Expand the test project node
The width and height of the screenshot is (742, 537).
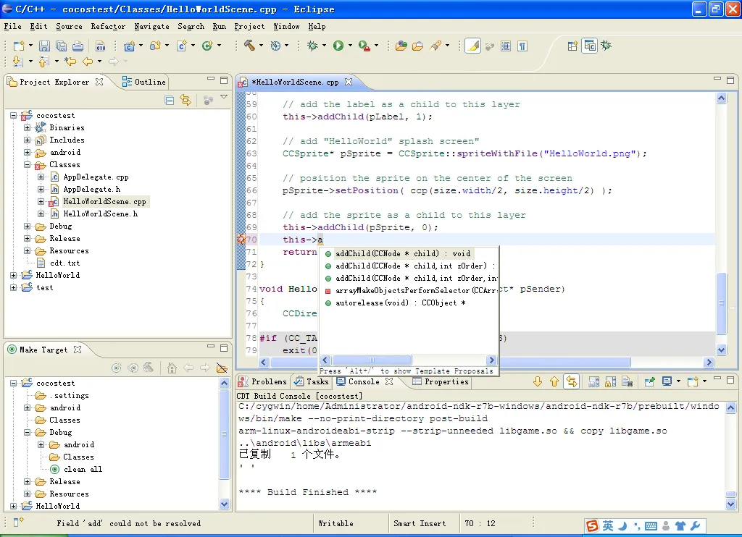[13, 287]
